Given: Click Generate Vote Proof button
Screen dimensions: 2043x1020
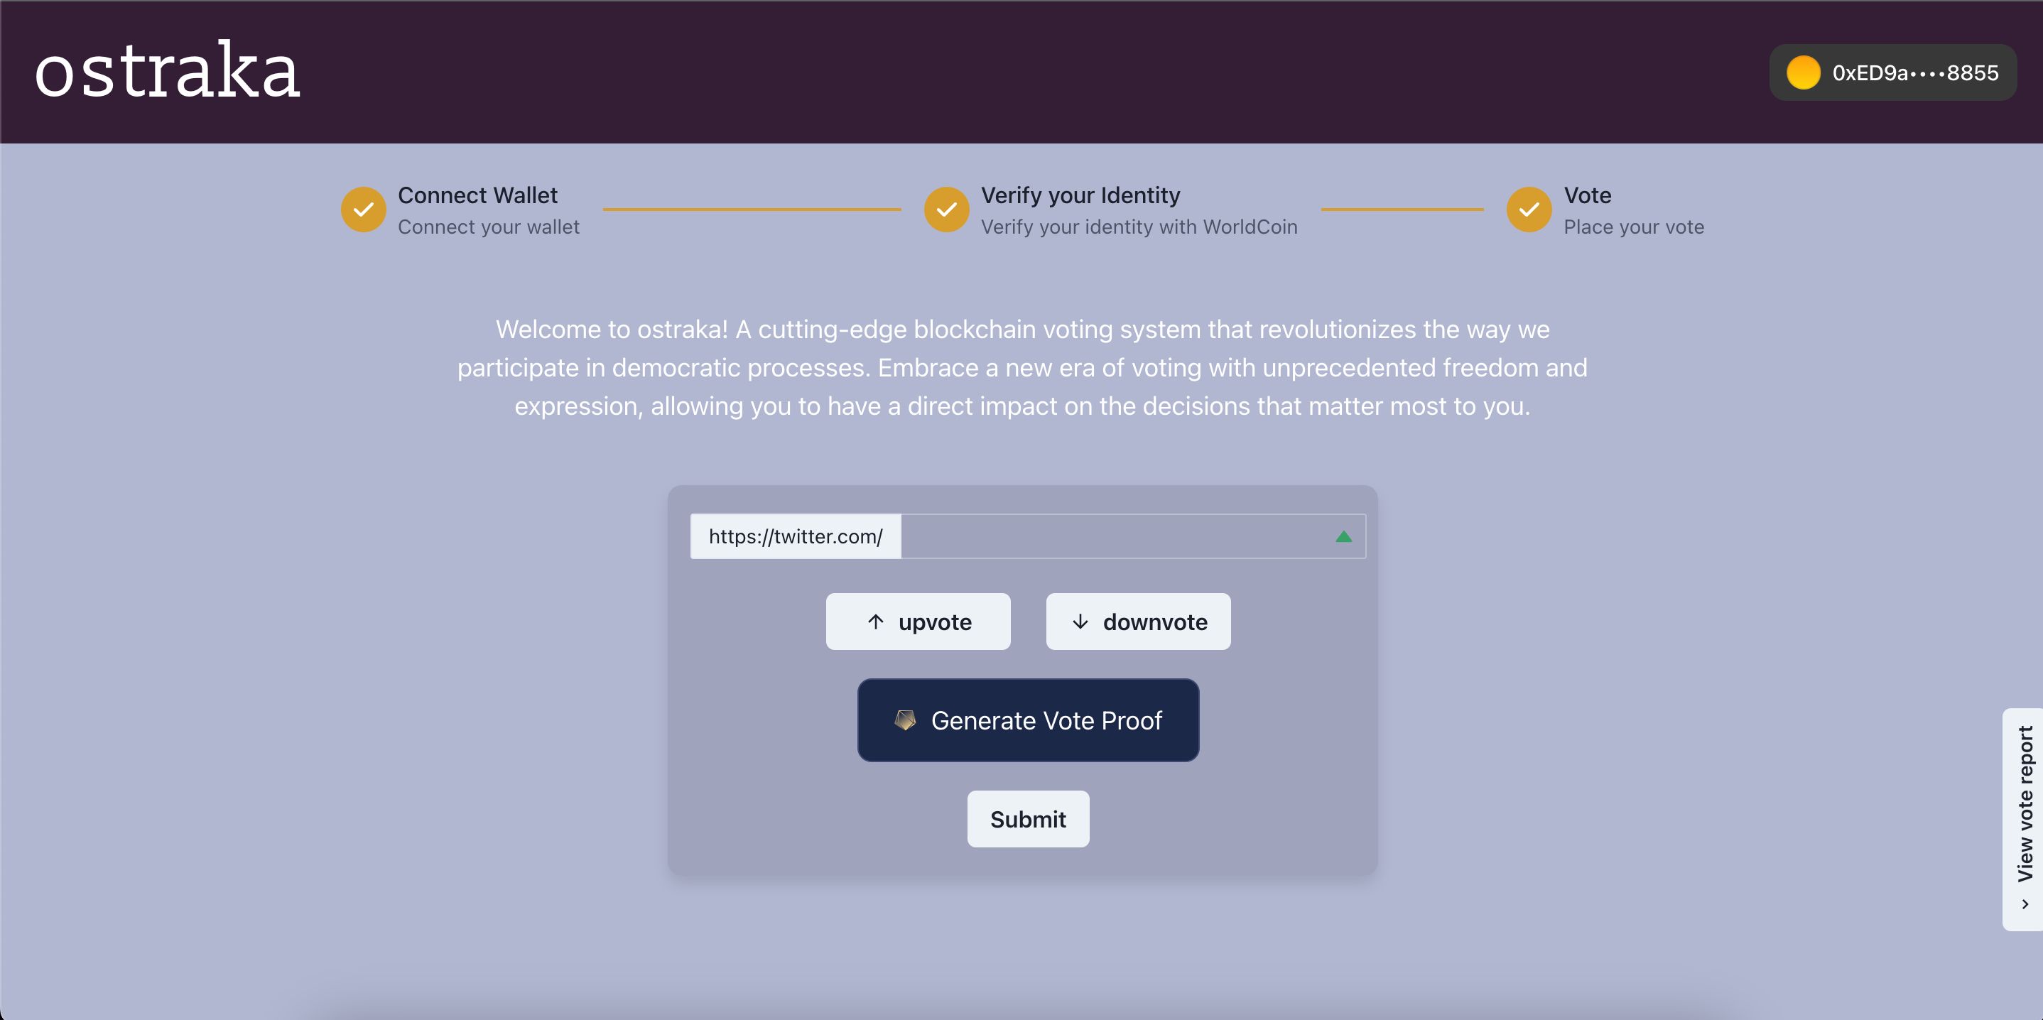Looking at the screenshot, I should (x=1028, y=720).
